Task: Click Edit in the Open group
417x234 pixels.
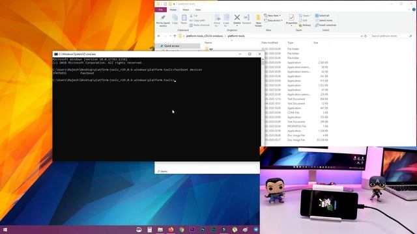Action: [303, 20]
